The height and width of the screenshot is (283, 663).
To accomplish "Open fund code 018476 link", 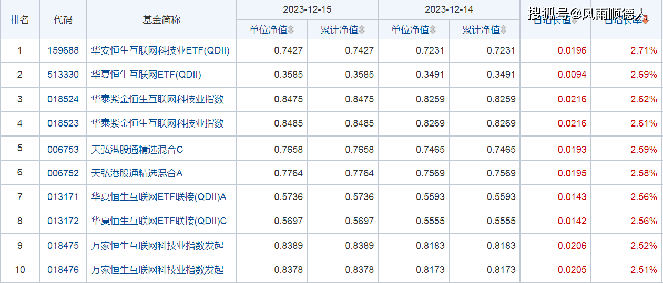I will click(x=63, y=270).
